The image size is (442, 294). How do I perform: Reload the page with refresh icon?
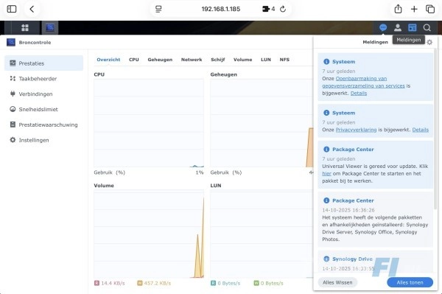coord(283,9)
